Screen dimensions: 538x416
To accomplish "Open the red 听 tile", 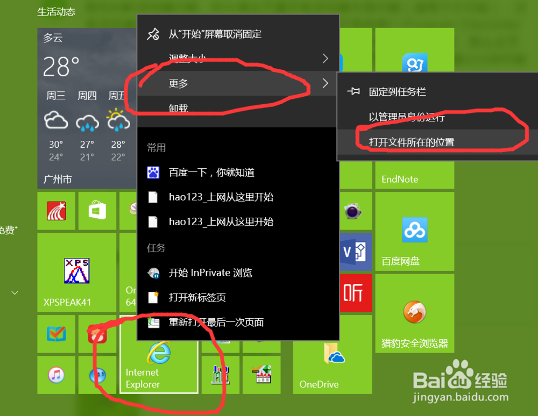I will pyautogui.click(x=356, y=293).
